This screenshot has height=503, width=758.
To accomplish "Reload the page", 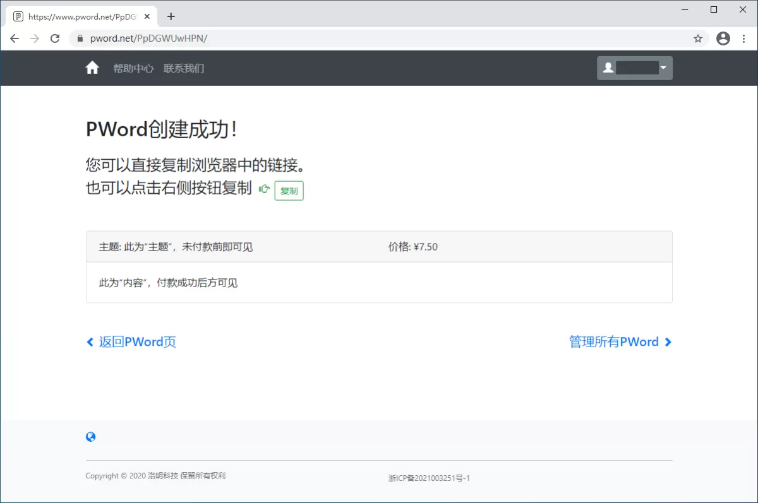I will (x=55, y=38).
